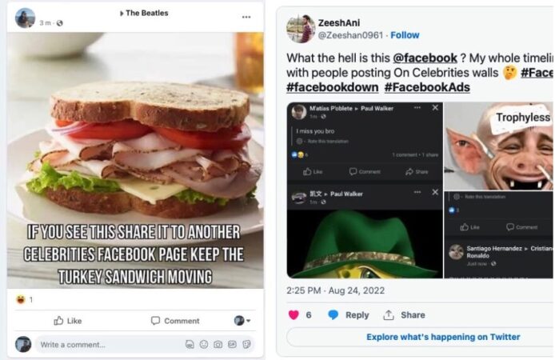Attach a photo with the camera icon
This screenshot has width=555, height=360.
pyautogui.click(x=218, y=344)
